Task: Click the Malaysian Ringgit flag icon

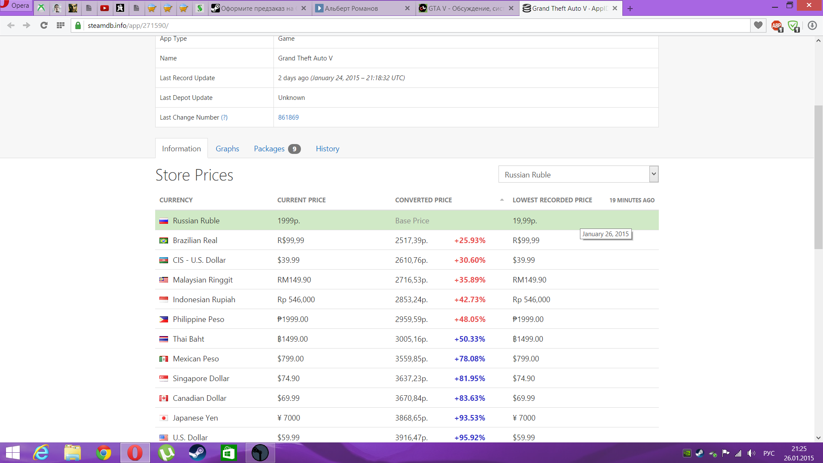Action: 164,280
